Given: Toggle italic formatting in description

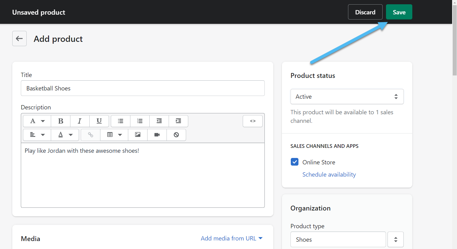Looking at the screenshot, I should point(80,121).
